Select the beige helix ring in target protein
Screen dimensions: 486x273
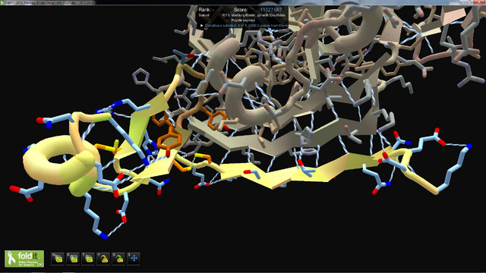(245, 96)
